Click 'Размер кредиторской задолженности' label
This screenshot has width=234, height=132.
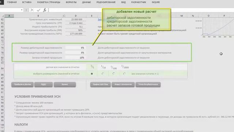click(x=41, y=53)
